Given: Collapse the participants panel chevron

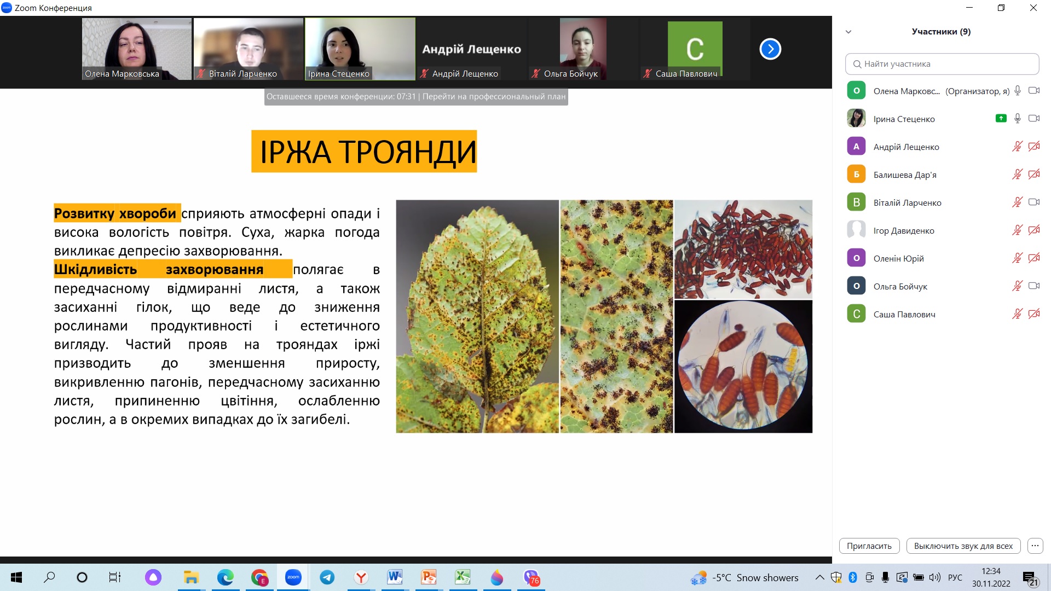Looking at the screenshot, I should pyautogui.click(x=848, y=32).
